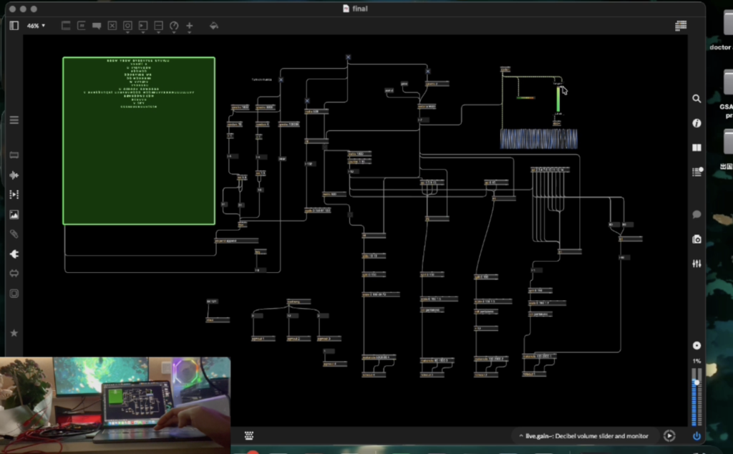
Task: Click the blue waveform scope display
Action: tap(538, 139)
